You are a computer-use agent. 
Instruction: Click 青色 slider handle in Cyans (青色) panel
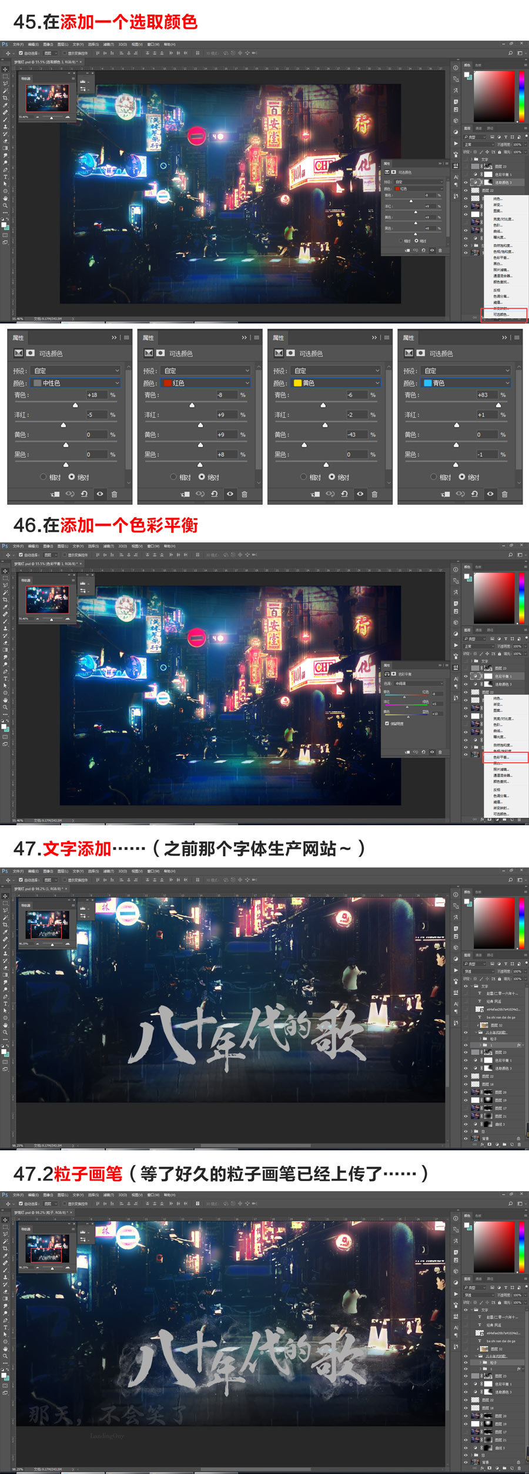tap(498, 405)
